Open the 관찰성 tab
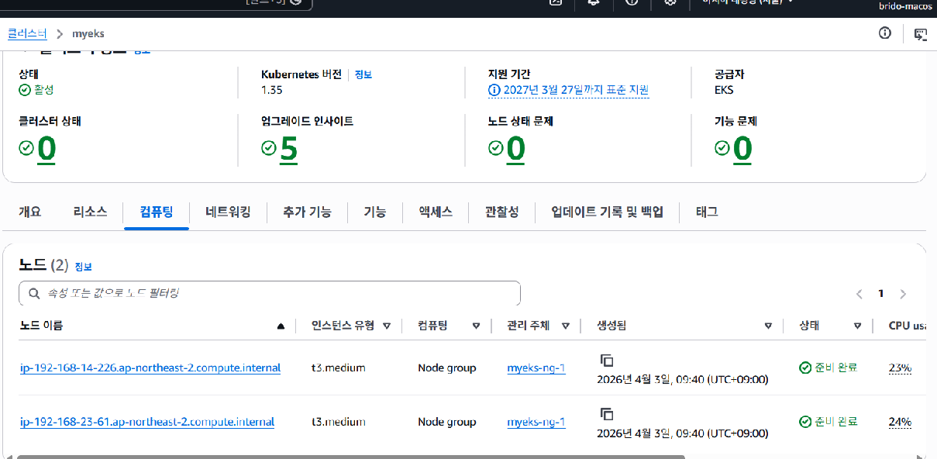937x459 pixels. coord(501,212)
